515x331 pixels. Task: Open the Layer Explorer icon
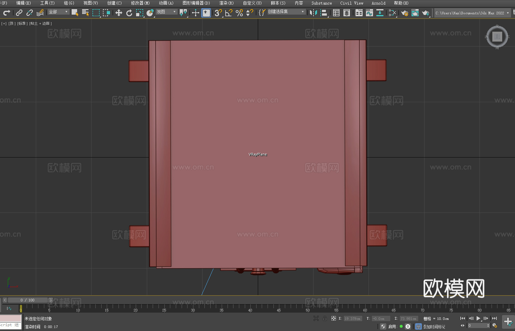point(347,13)
